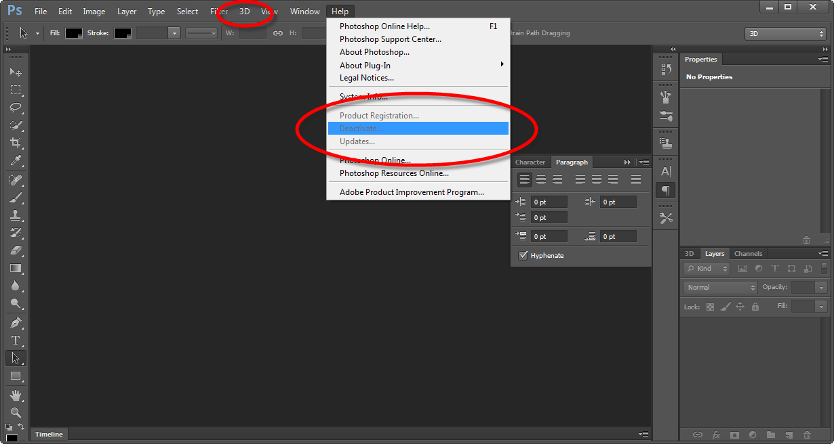This screenshot has width=834, height=444.
Task: Select the Brush tool
Action: [x=15, y=198]
